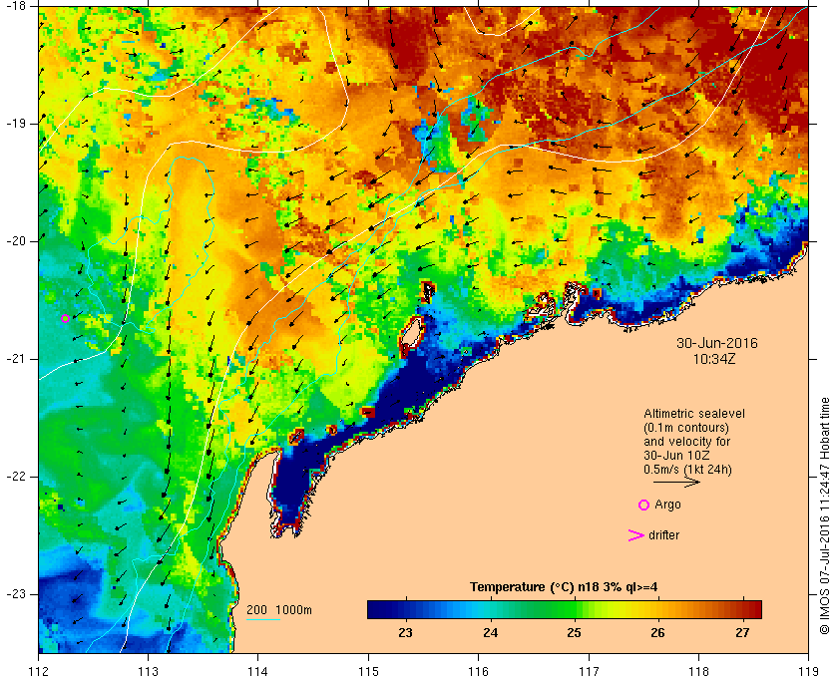Click the '(0.1m contours)' text

tap(686, 428)
